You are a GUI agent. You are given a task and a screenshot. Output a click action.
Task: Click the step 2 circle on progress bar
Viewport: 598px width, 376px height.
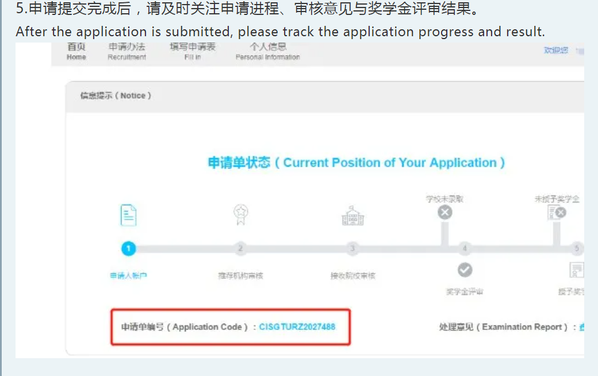pos(240,248)
